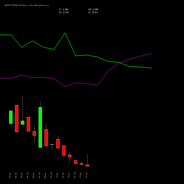Click the low value "L: 0.85"
184x184 pixels.
(93, 13)
